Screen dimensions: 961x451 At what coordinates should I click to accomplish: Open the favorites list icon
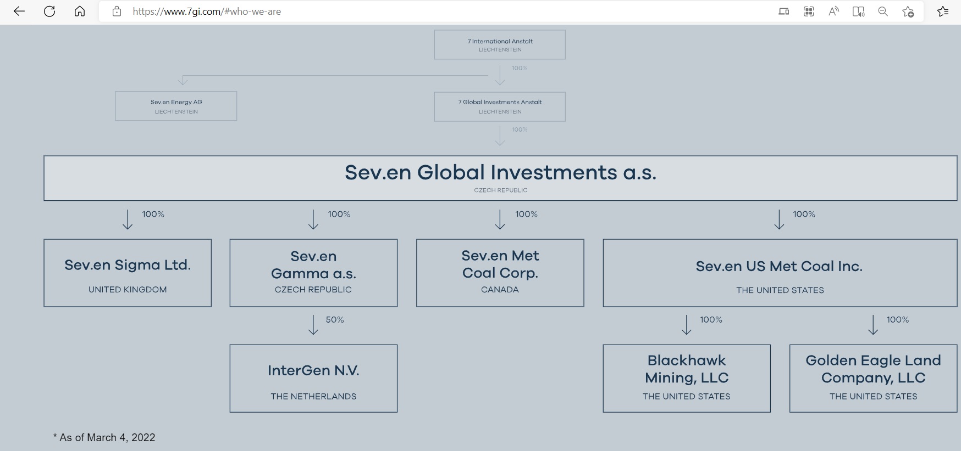[943, 12]
